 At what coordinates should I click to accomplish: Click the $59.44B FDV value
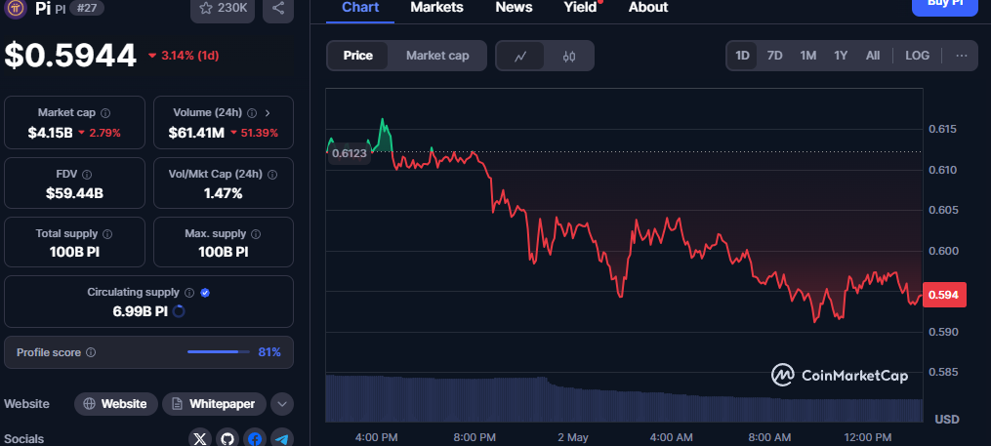click(x=74, y=193)
